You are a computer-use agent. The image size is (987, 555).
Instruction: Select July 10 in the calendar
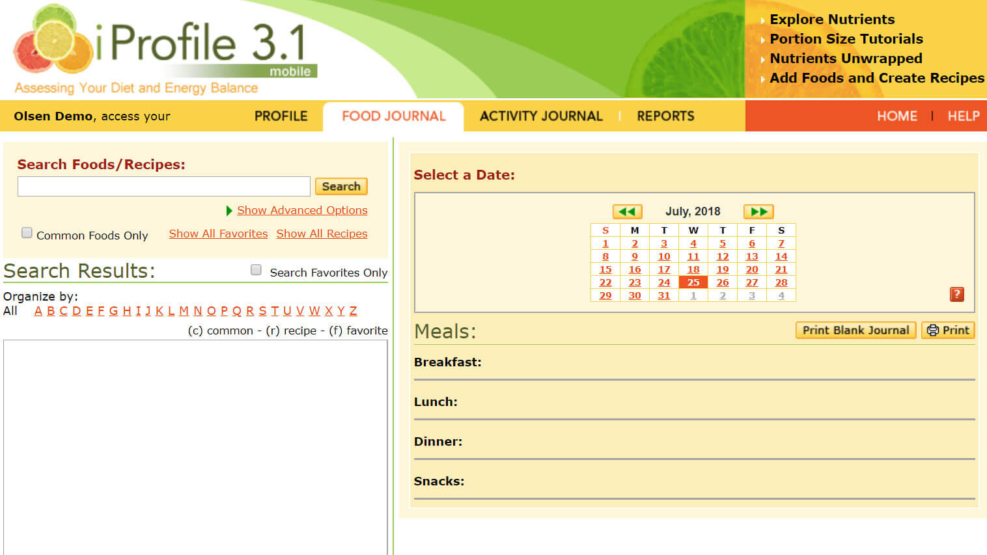[664, 256]
